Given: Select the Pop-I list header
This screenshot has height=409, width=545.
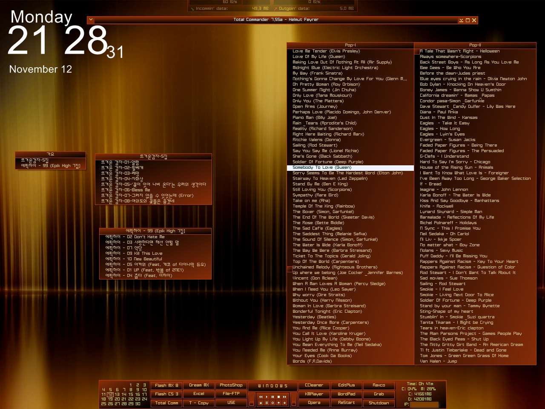Looking at the screenshot, I should tap(350, 45).
